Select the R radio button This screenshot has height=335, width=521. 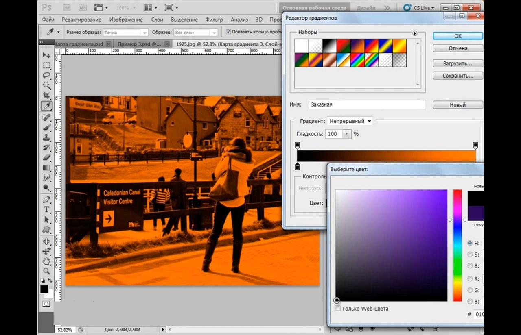(x=470, y=279)
